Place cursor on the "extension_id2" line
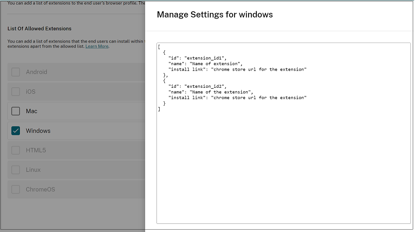The image size is (415, 232). click(x=197, y=86)
